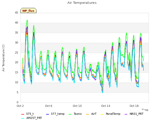Toggle the NR01_PRT legend entry

(x=134, y=114)
